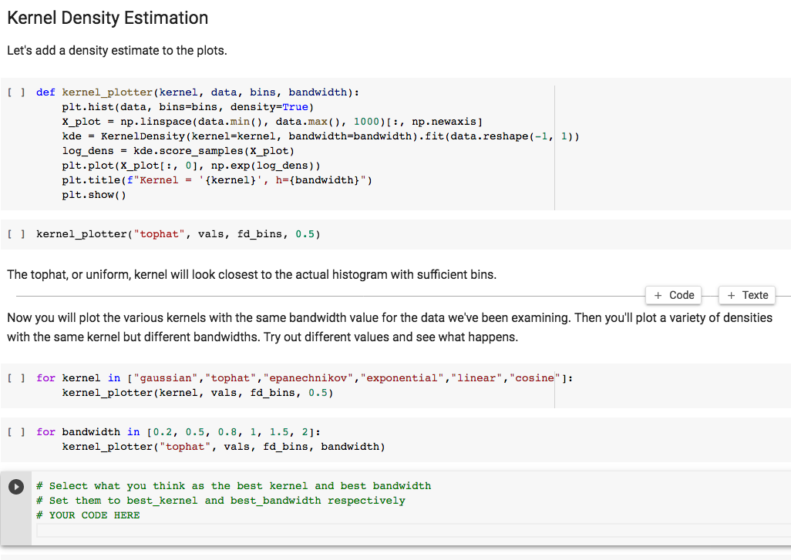Click the plt.plot(X_plot[:, 0] line

click(191, 166)
